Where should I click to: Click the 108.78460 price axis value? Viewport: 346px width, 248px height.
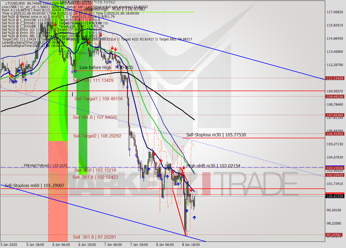[x=335, y=104]
